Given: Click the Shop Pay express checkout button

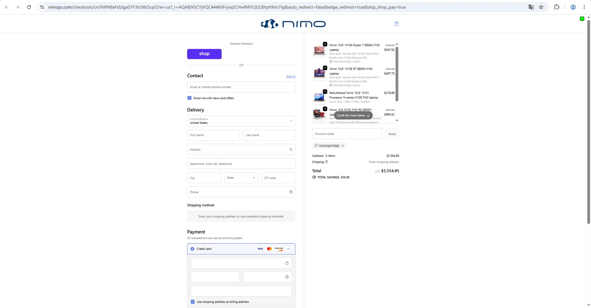Looking at the screenshot, I should click(204, 54).
